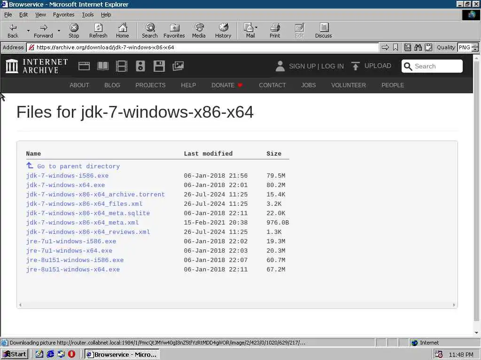Click the Back toolbar button
The height and width of the screenshot is (360, 481).
coord(13,30)
